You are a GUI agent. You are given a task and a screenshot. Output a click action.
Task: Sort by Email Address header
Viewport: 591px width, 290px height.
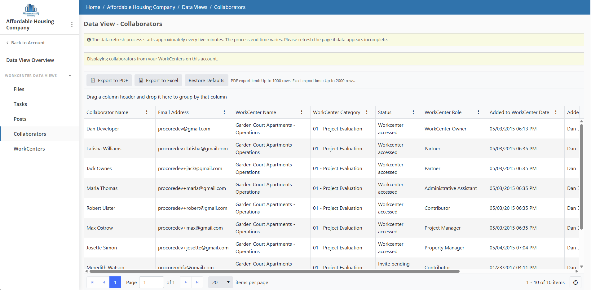pyautogui.click(x=173, y=112)
